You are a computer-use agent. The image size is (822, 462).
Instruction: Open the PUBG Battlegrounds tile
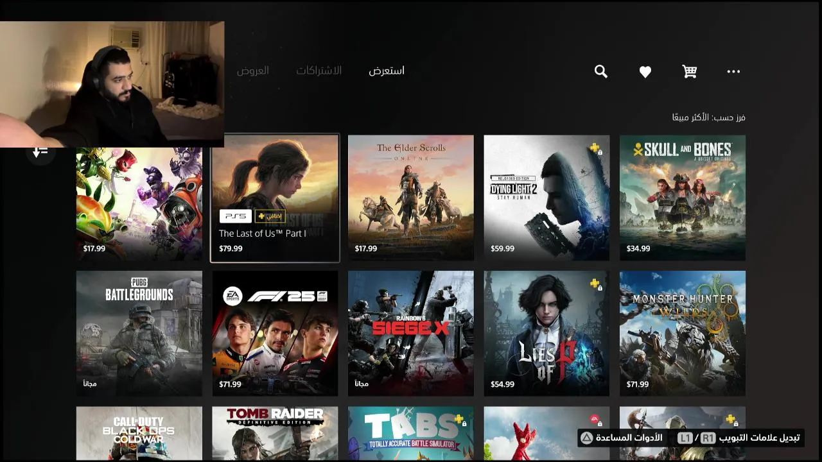tap(139, 334)
